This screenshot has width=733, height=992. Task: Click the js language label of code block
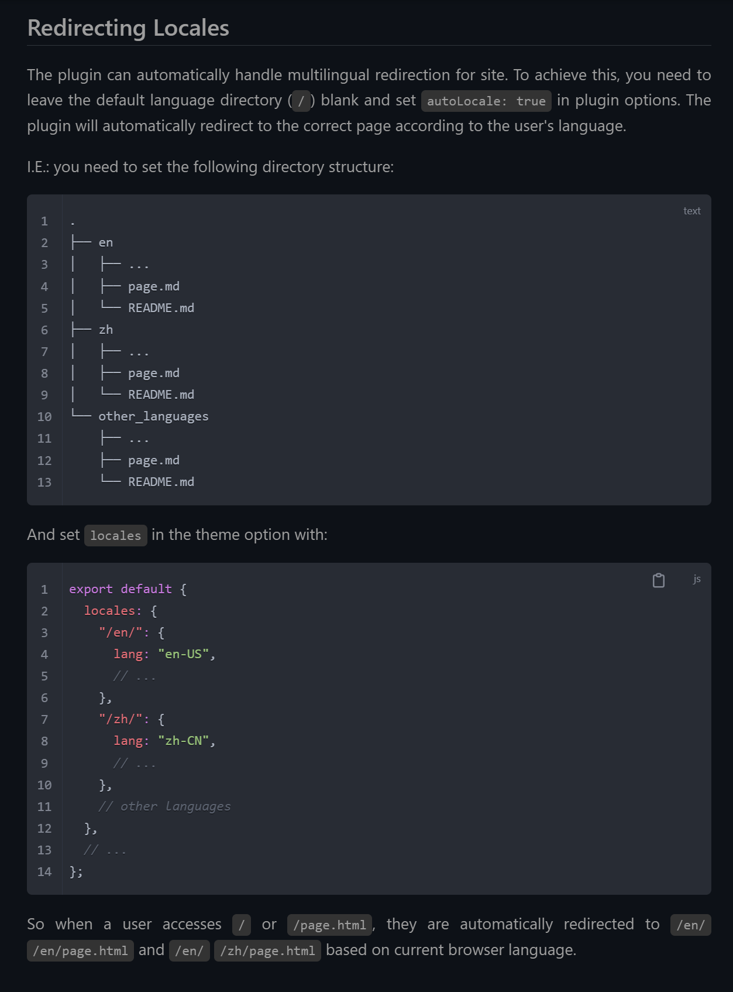697,579
